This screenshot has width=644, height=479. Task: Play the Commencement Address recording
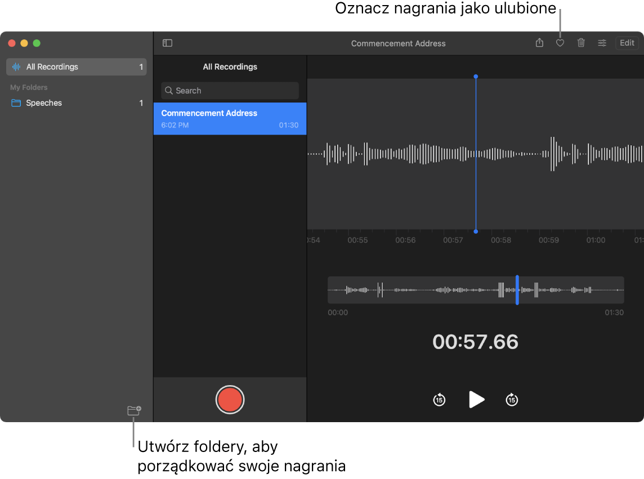tap(476, 400)
